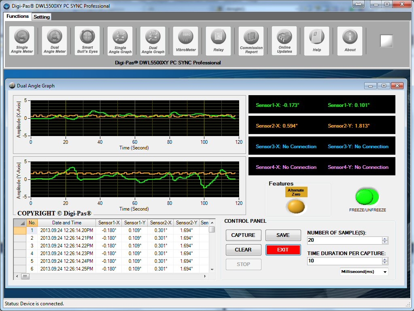414x311 pixels.
Task: Click the double-arrow button in title bar
Action: coord(359,4)
